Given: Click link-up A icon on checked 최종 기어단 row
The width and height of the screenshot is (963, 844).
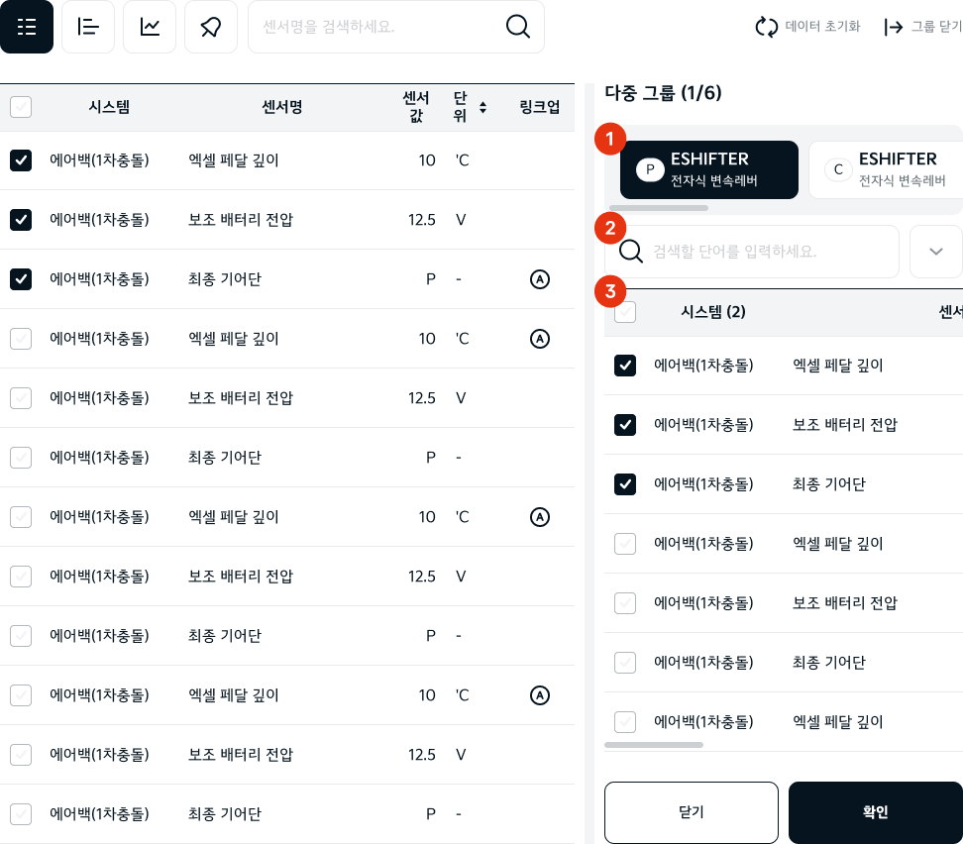Looking at the screenshot, I should [x=539, y=279].
